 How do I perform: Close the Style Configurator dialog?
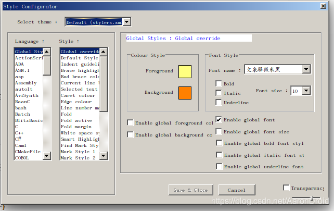coord(323,6)
